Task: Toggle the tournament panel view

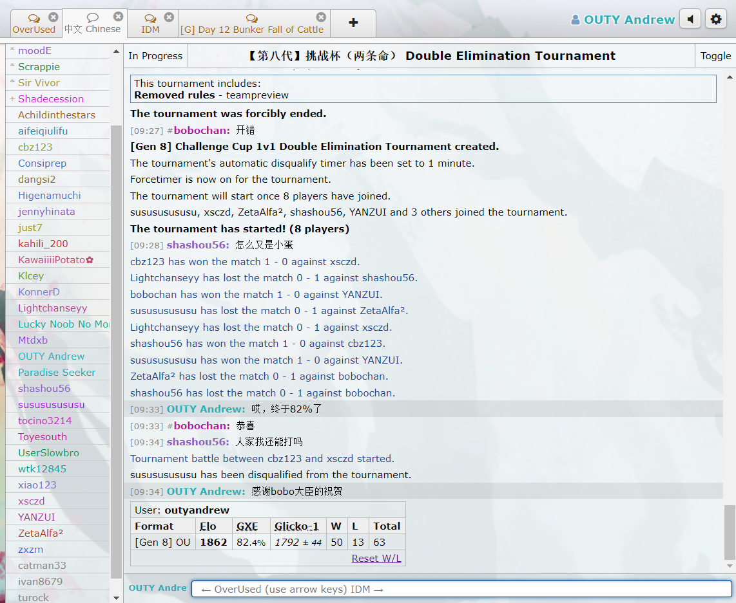Action: (x=715, y=56)
